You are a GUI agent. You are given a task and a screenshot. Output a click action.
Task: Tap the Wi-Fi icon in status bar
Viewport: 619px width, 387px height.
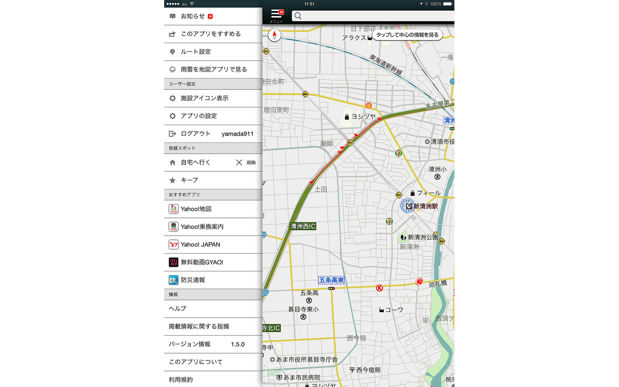click(192, 4)
